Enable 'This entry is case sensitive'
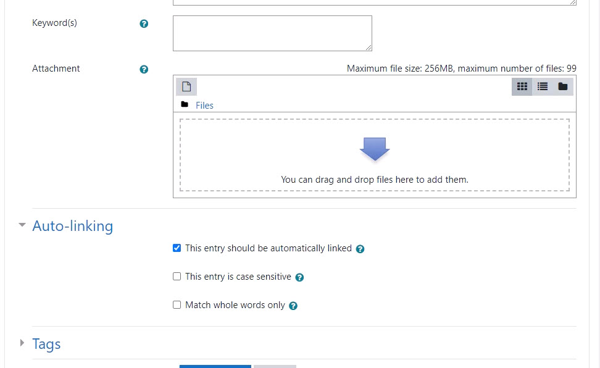This screenshot has width=600, height=368. tap(177, 276)
